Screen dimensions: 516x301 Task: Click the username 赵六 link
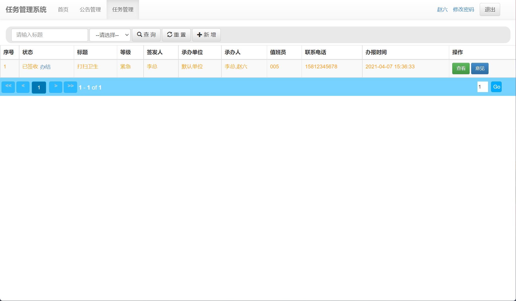point(442,10)
